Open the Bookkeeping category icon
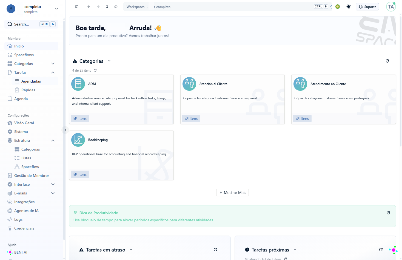The image size is (402, 260). 78,140
